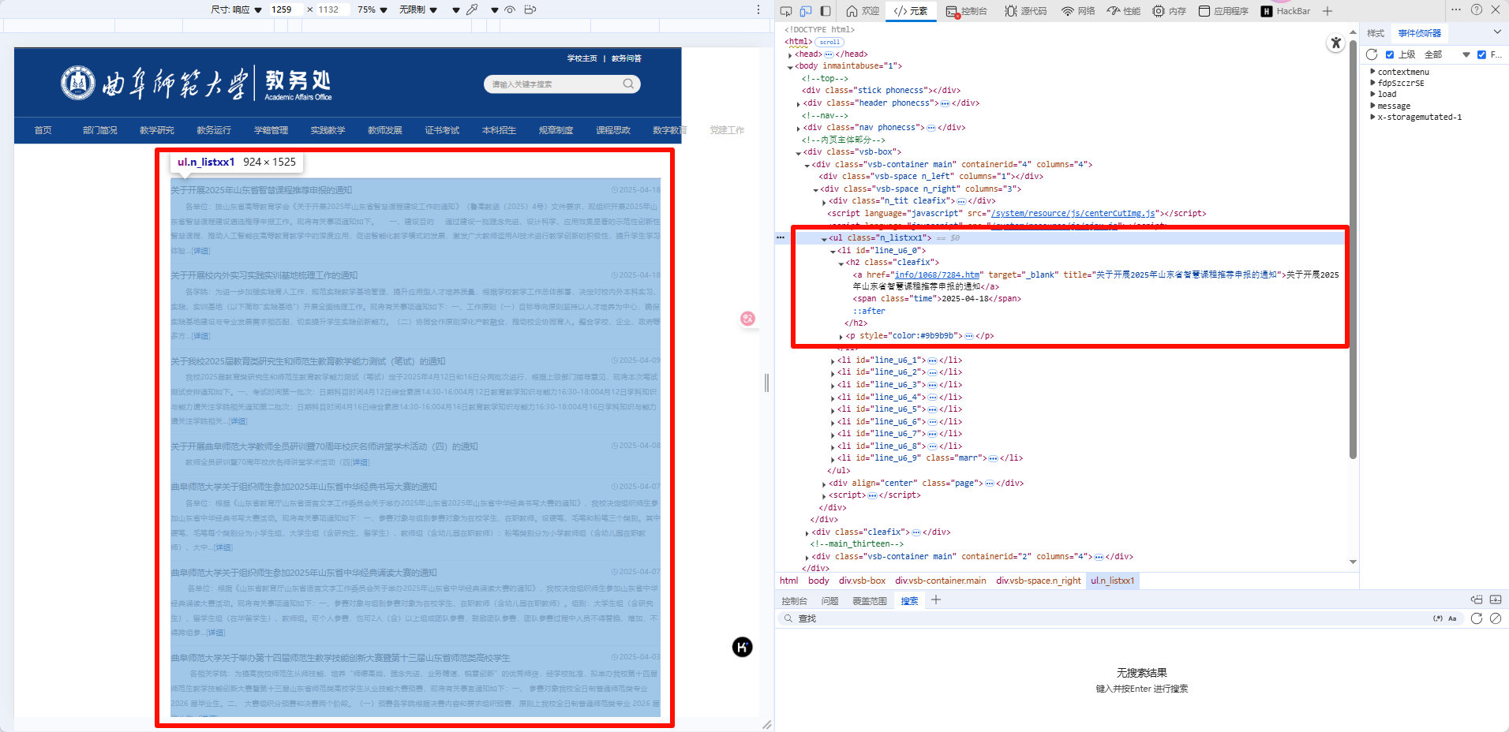The width and height of the screenshot is (1509, 732).
Task: Toggle the framework listeners checkbox
Action: pos(1481,54)
